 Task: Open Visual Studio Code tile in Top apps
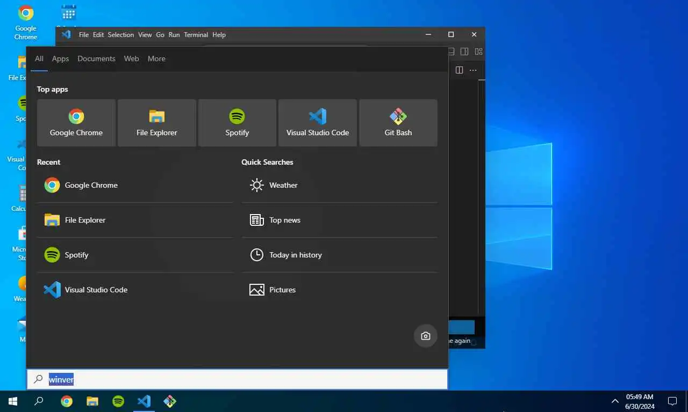318,123
